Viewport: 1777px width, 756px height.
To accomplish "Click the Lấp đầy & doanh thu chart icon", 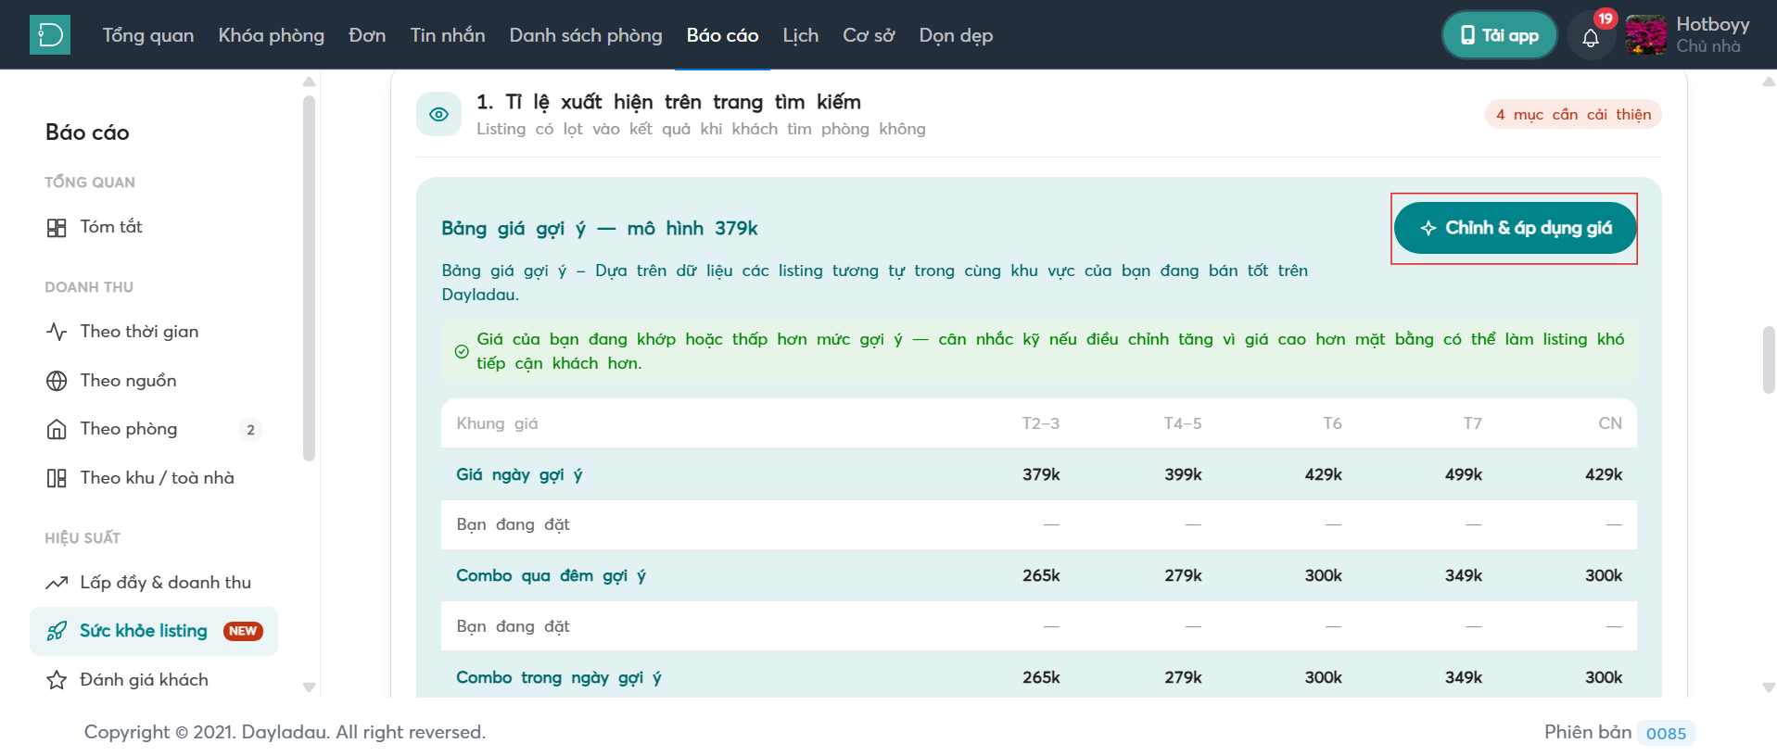I will [x=57, y=583].
